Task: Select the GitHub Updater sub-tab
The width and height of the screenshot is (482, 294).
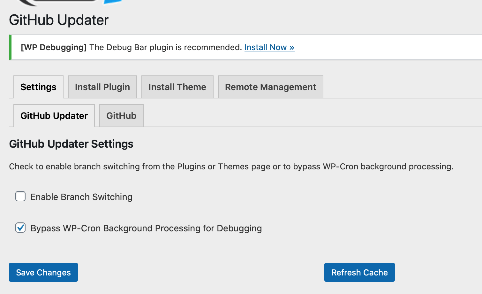Action: point(54,115)
